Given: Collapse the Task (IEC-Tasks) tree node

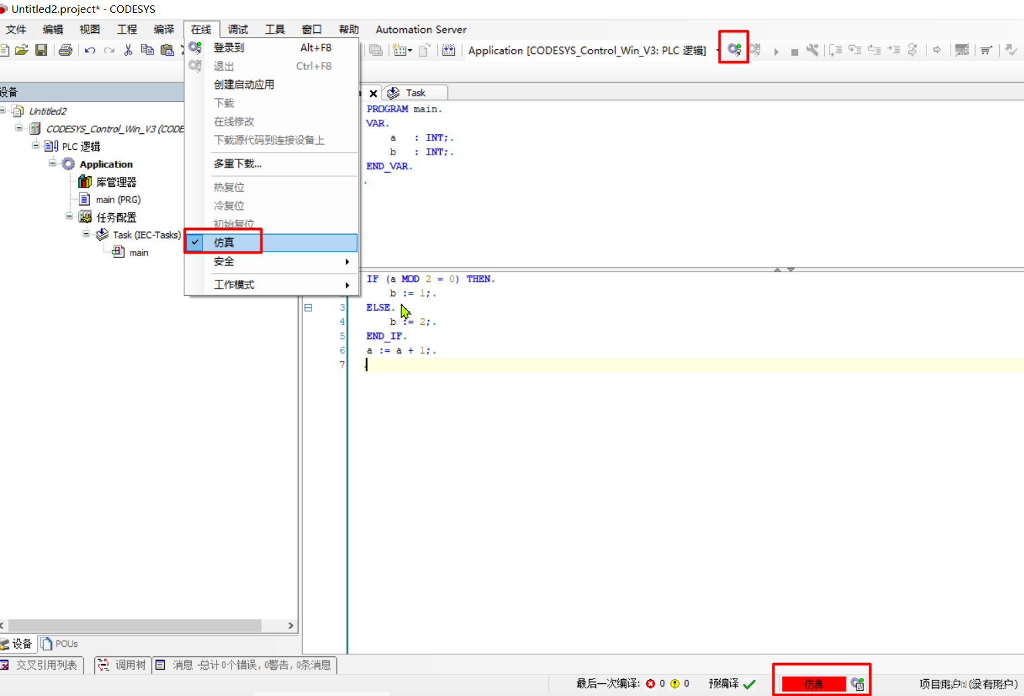Looking at the screenshot, I should (x=86, y=233).
